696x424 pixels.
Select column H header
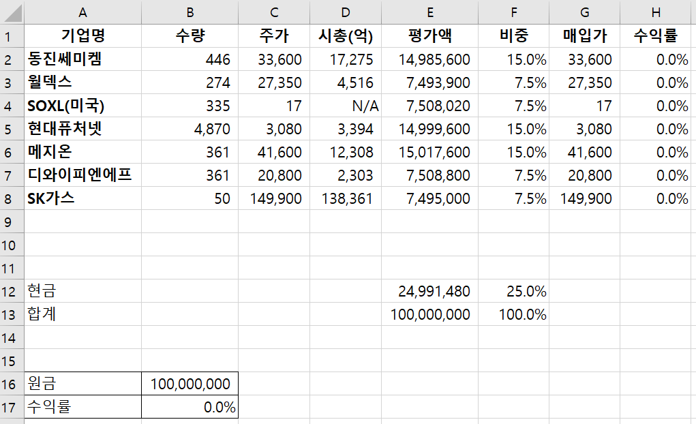tap(656, 12)
